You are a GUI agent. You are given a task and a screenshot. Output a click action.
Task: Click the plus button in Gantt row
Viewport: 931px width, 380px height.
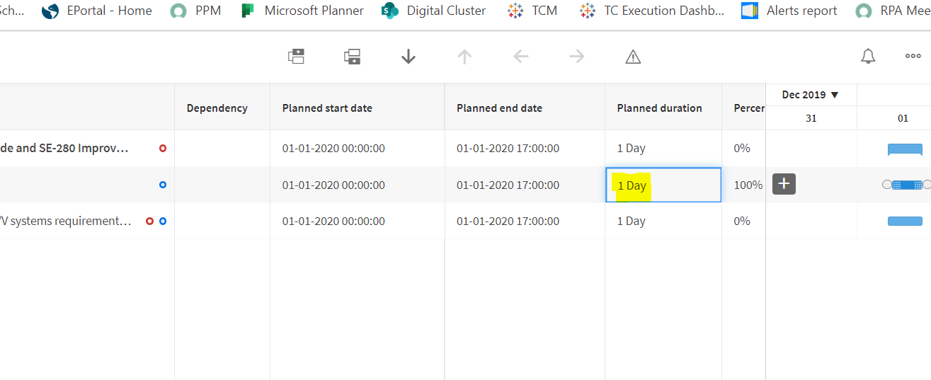[784, 184]
